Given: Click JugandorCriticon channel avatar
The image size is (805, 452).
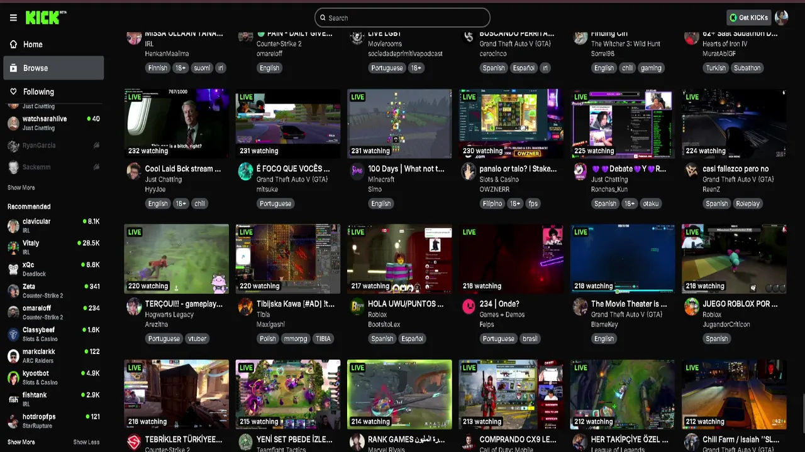Looking at the screenshot, I should 691,306.
